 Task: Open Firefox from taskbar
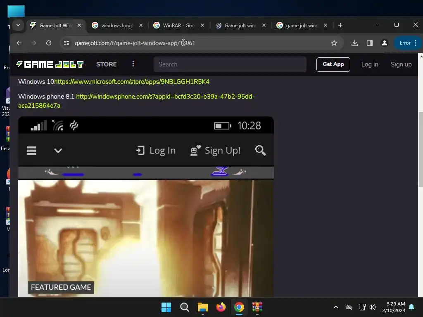click(x=221, y=307)
